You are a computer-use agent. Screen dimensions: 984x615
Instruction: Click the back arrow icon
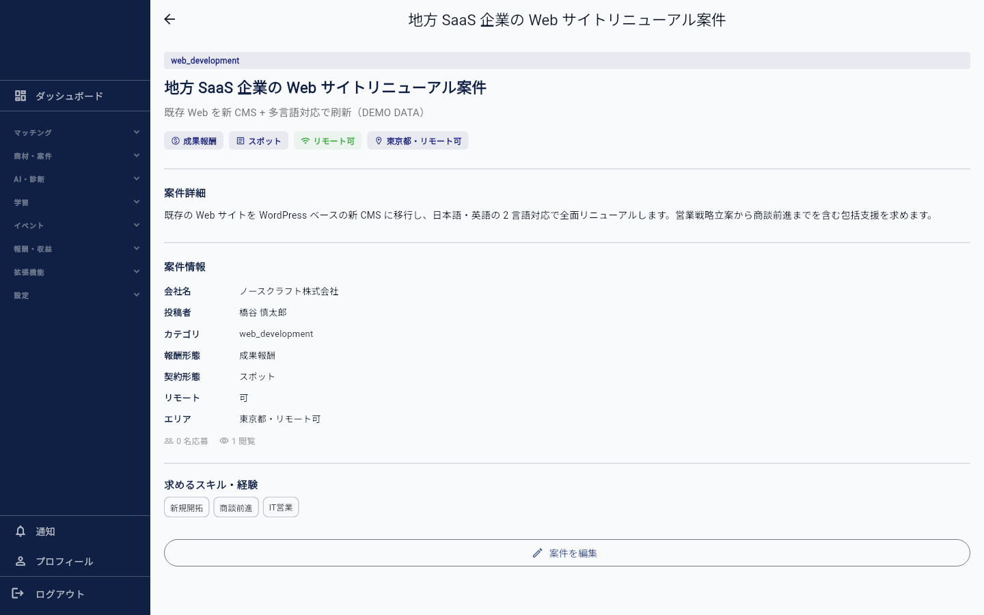pyautogui.click(x=169, y=19)
